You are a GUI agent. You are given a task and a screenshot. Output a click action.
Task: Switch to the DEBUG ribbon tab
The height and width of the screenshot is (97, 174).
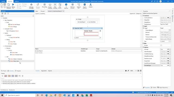pyautogui.click(x=17, y=1)
